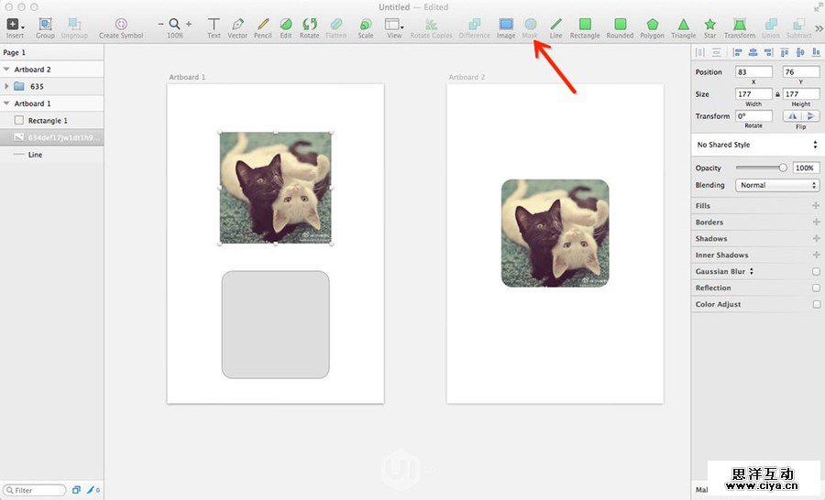Viewport: 825px width, 500px height.
Task: Select the Line layer in list
Action: click(35, 155)
